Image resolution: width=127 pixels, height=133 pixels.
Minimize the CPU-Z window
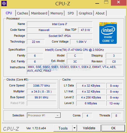97,3
